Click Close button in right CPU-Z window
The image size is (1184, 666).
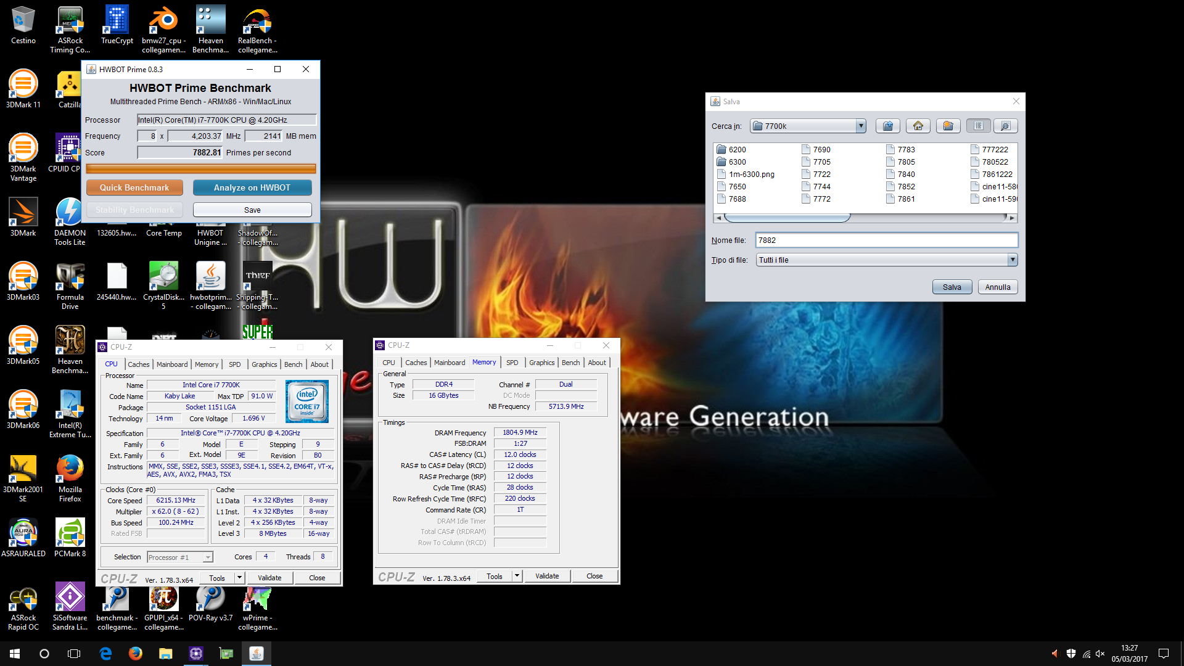(594, 576)
